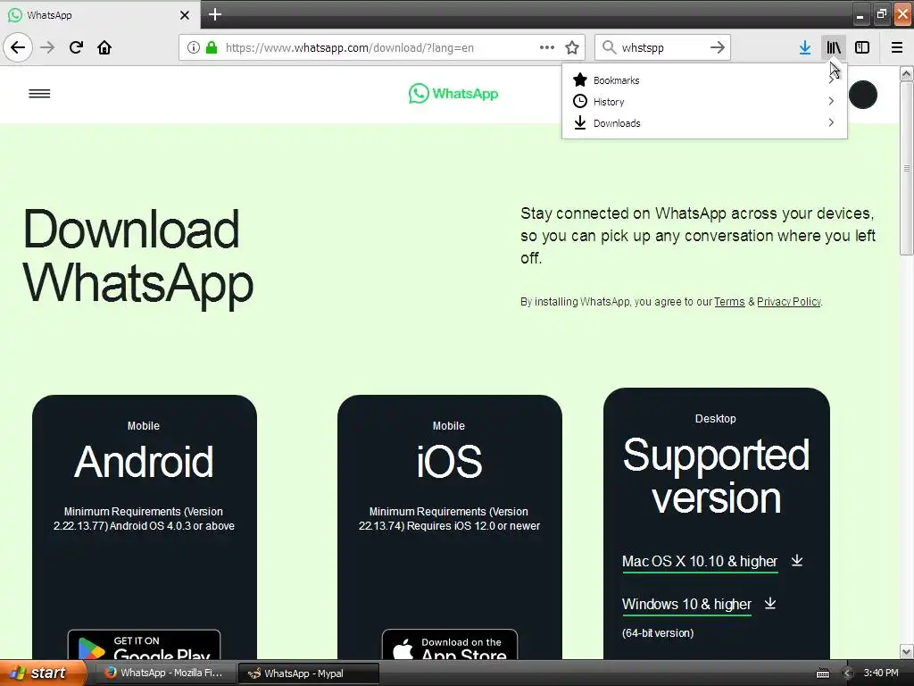Click the search magnifier icon

[x=609, y=47]
